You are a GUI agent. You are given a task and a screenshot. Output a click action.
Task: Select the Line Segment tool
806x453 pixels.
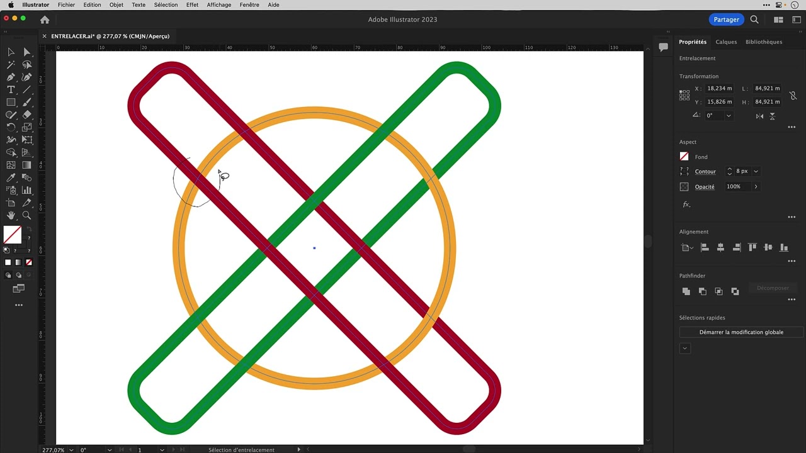(26, 90)
